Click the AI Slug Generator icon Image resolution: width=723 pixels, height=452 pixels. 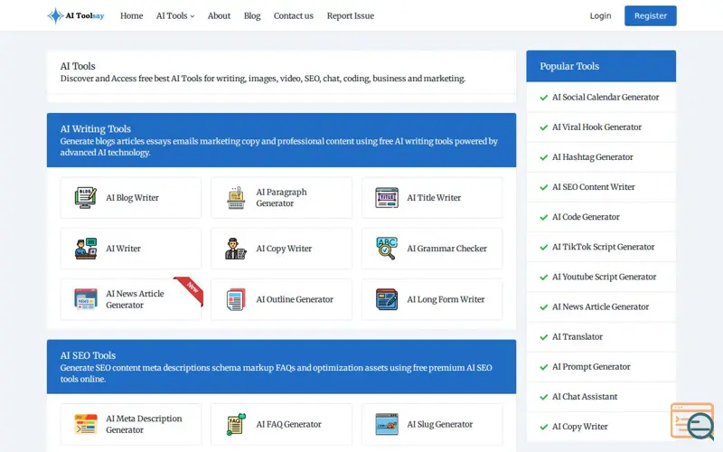pos(387,424)
